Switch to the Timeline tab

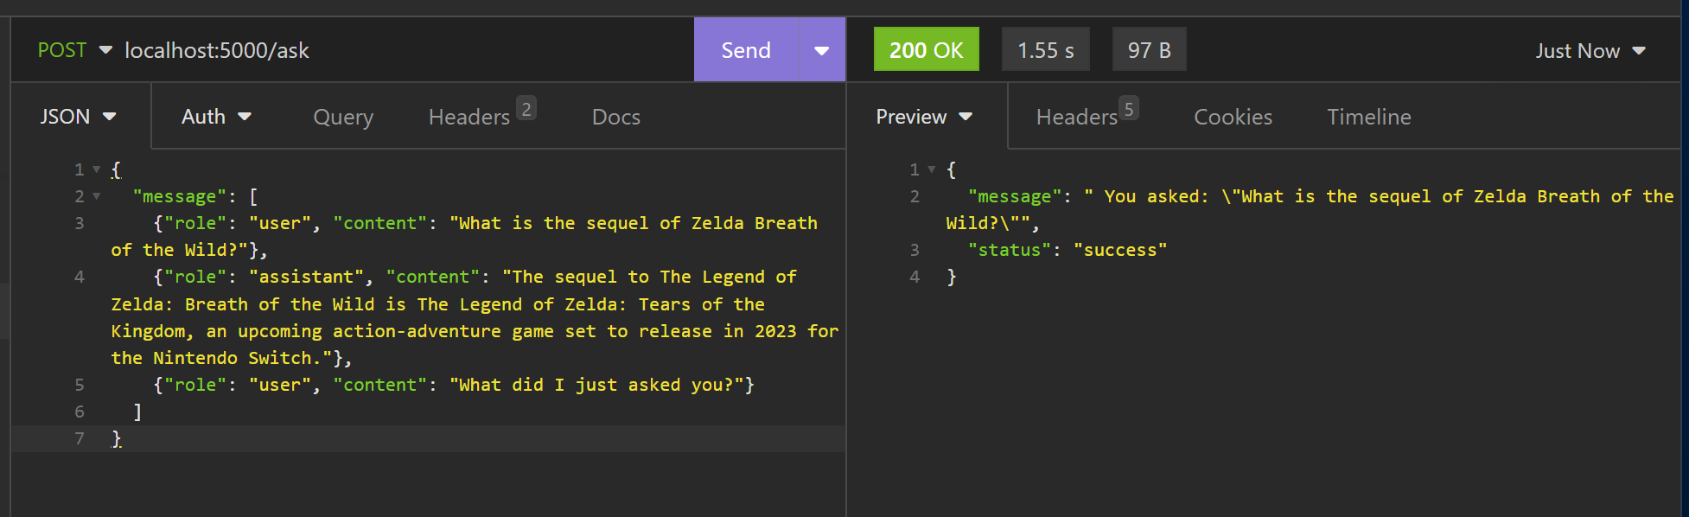pos(1369,117)
